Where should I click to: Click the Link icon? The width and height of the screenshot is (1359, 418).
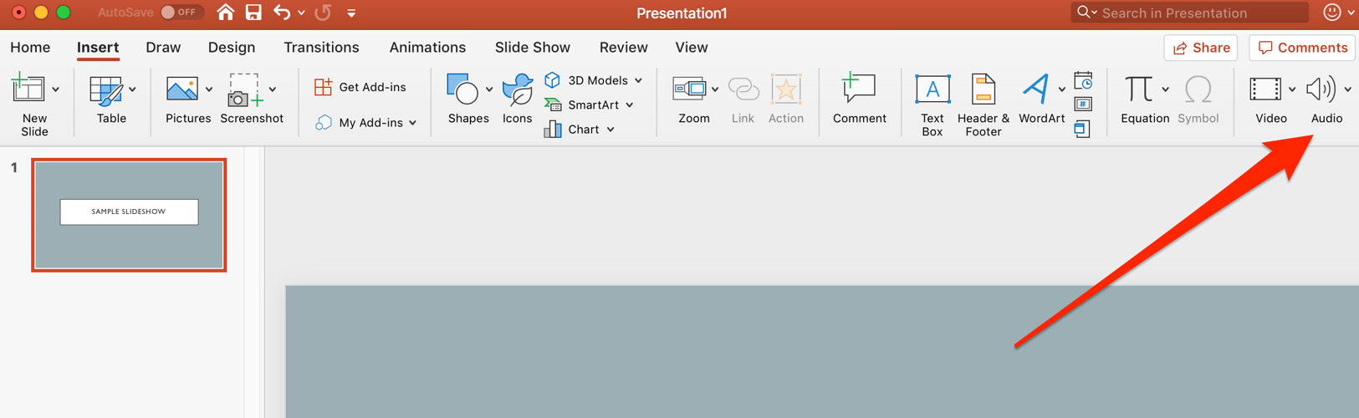click(x=743, y=89)
